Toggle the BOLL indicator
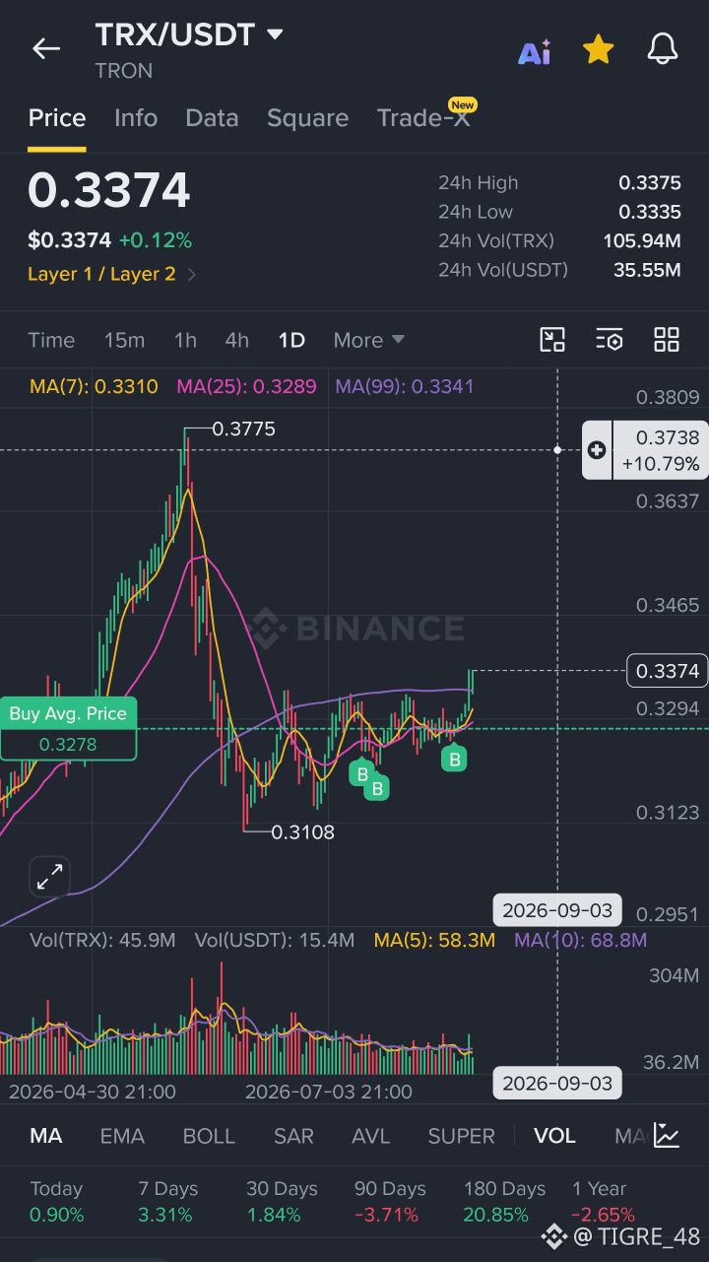 pyautogui.click(x=209, y=1136)
